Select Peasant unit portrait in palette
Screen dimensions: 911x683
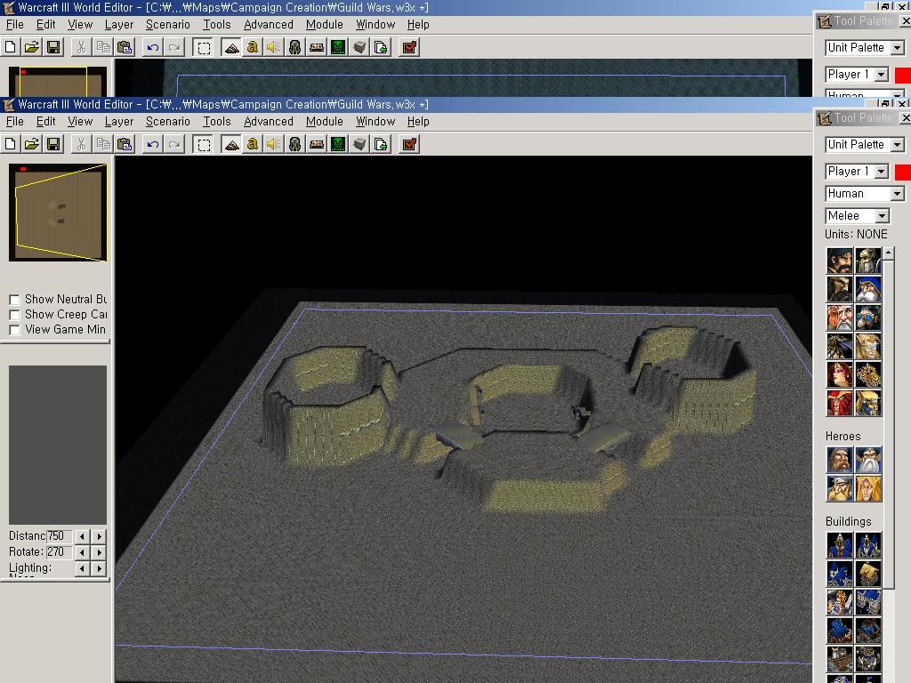[840, 261]
